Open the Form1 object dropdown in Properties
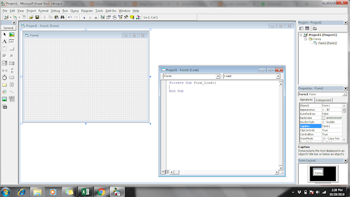Screen dimensions: 350x197 (345, 94)
